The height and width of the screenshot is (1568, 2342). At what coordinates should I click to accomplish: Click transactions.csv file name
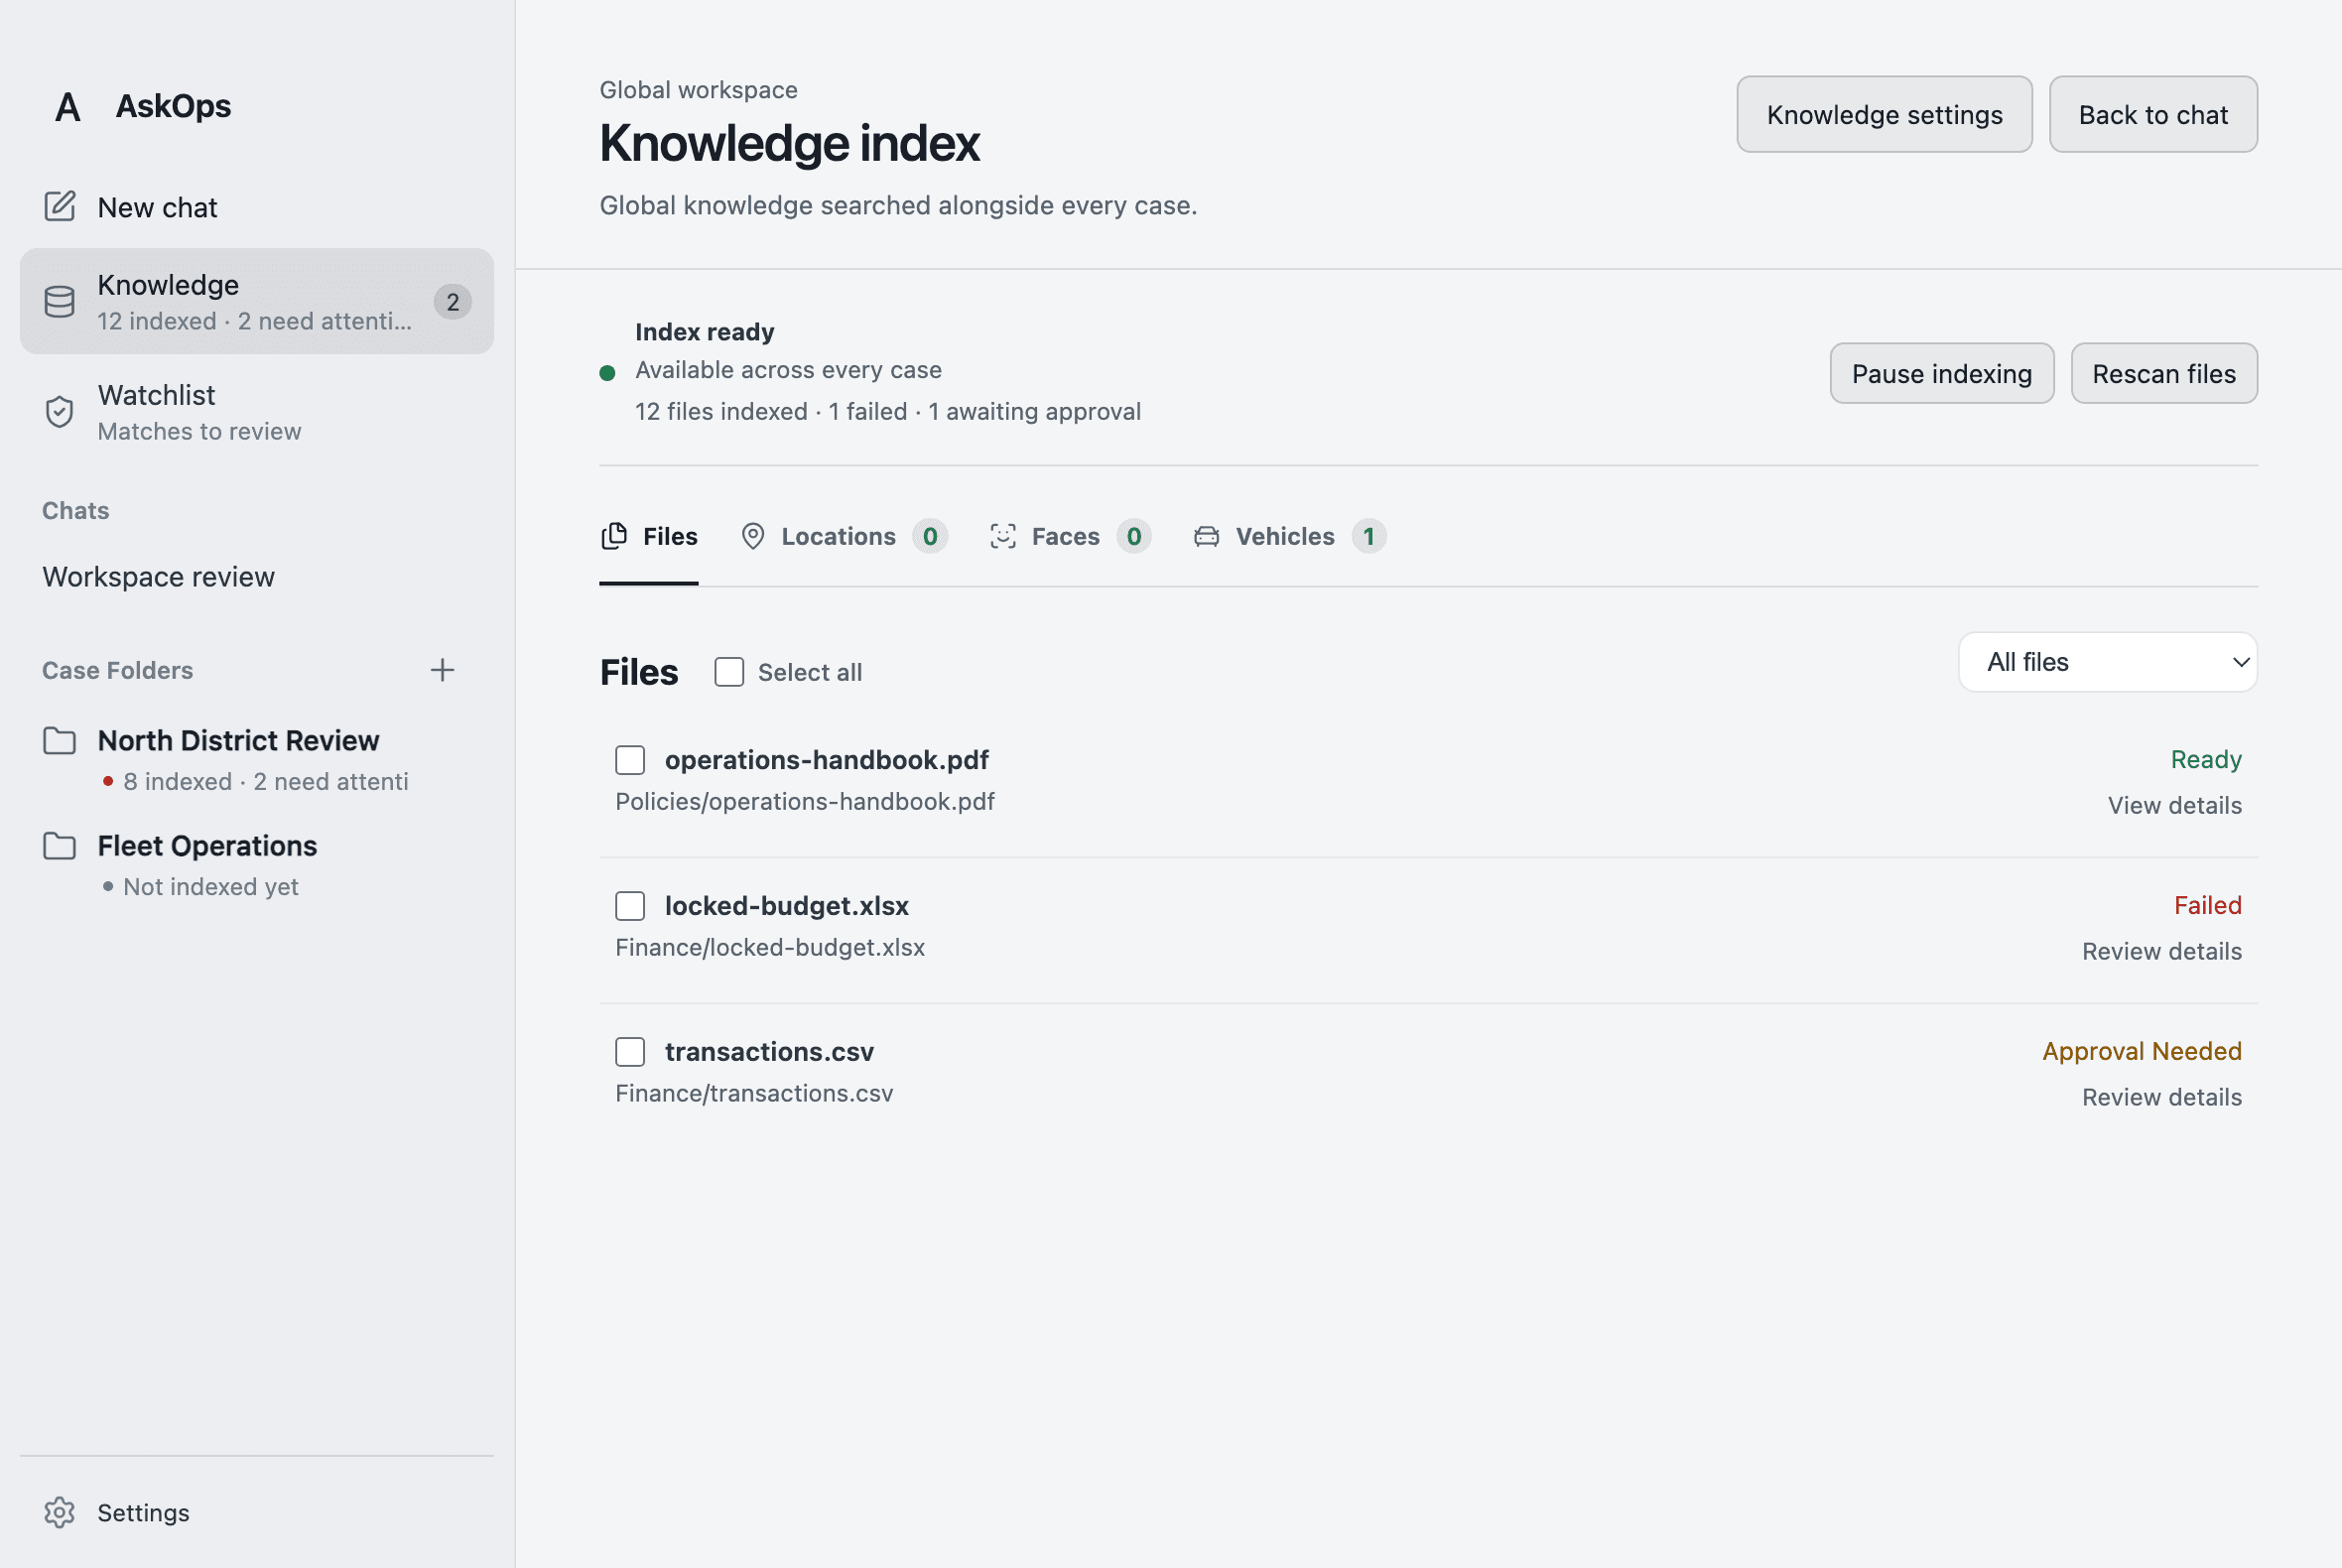[x=769, y=1052]
